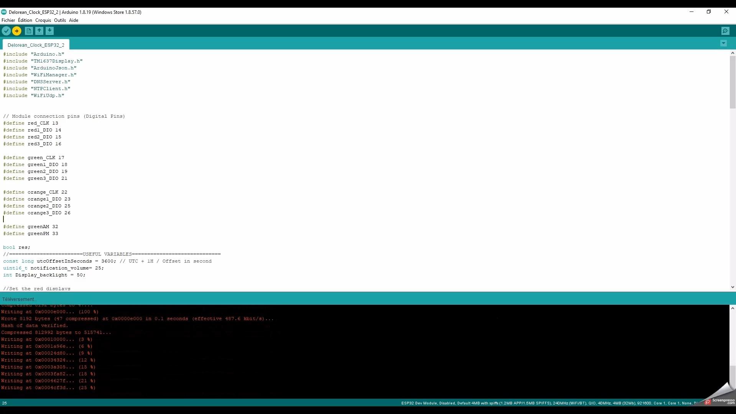Image resolution: width=736 pixels, height=414 pixels.
Task: Click the code editor scroll down arrow
Action: (733, 287)
